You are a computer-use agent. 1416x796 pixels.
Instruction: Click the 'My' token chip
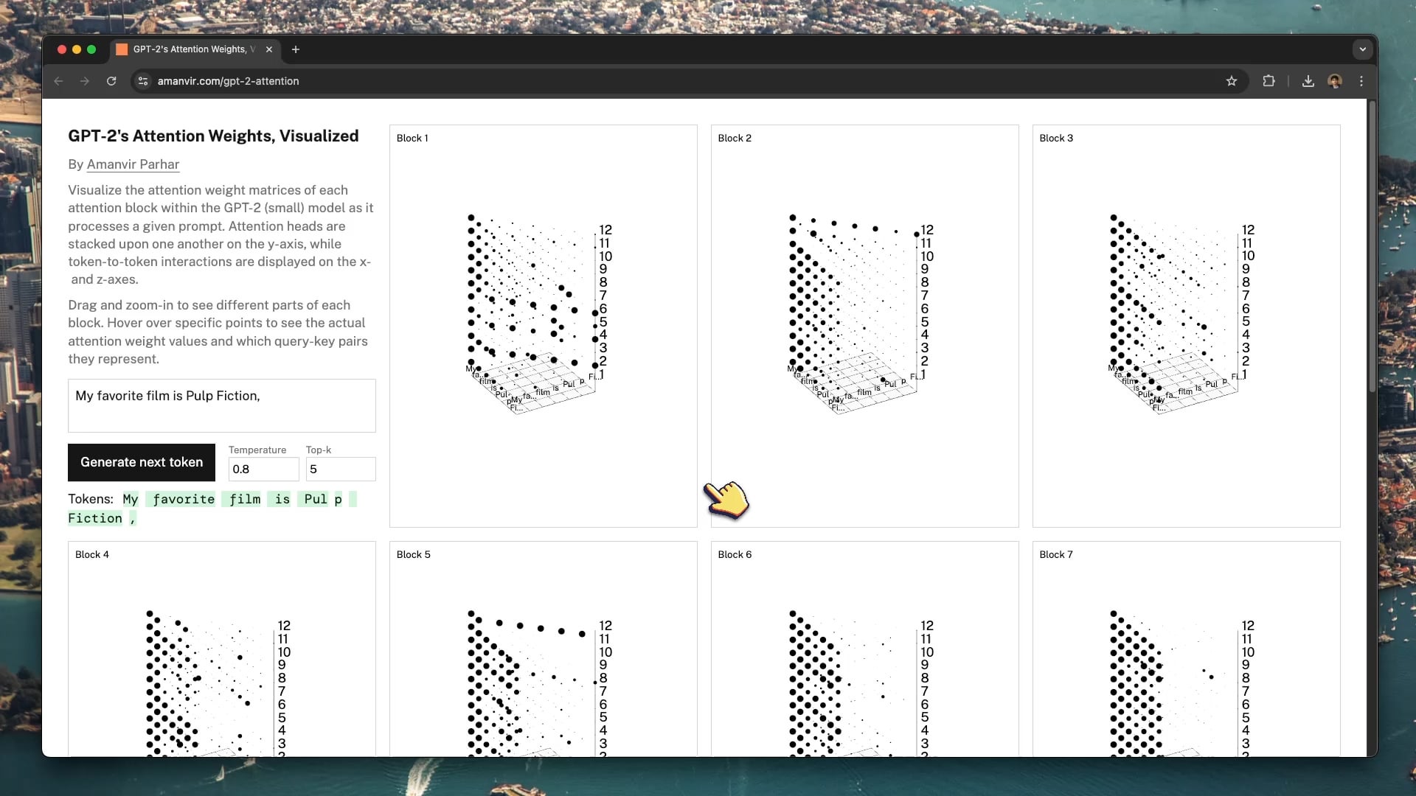click(x=131, y=499)
